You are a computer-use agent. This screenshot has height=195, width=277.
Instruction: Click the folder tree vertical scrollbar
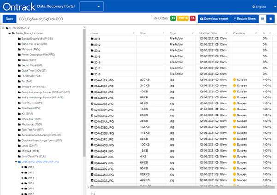pos(84,93)
